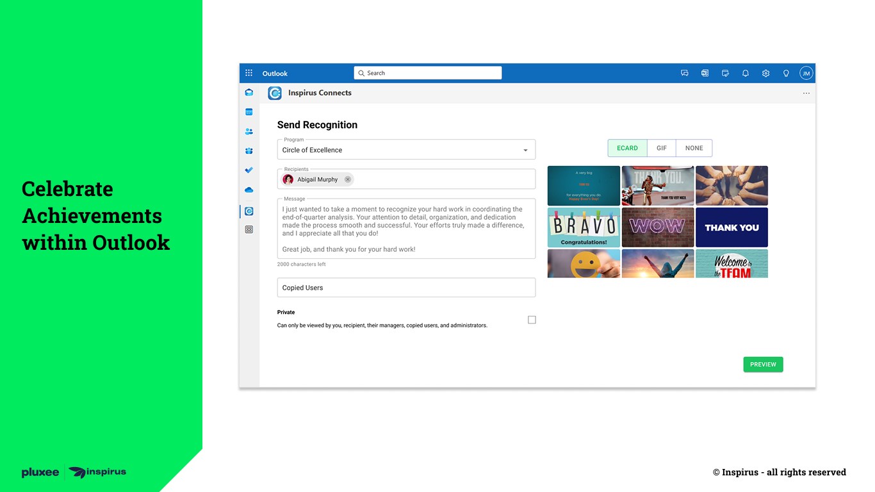The width and height of the screenshot is (875, 492).
Task: Expand the Program dropdown arrow
Action: tap(525, 151)
